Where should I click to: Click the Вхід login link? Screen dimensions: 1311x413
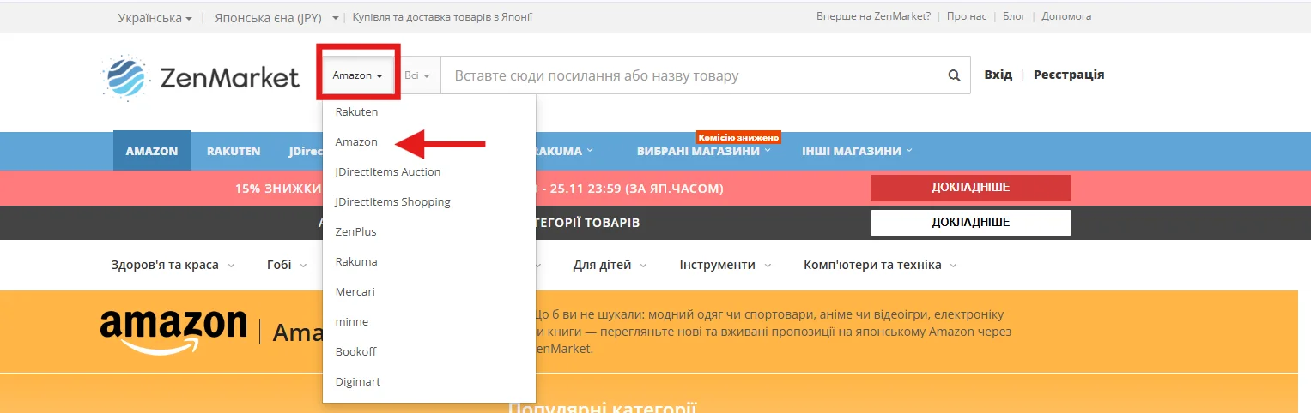coord(998,75)
